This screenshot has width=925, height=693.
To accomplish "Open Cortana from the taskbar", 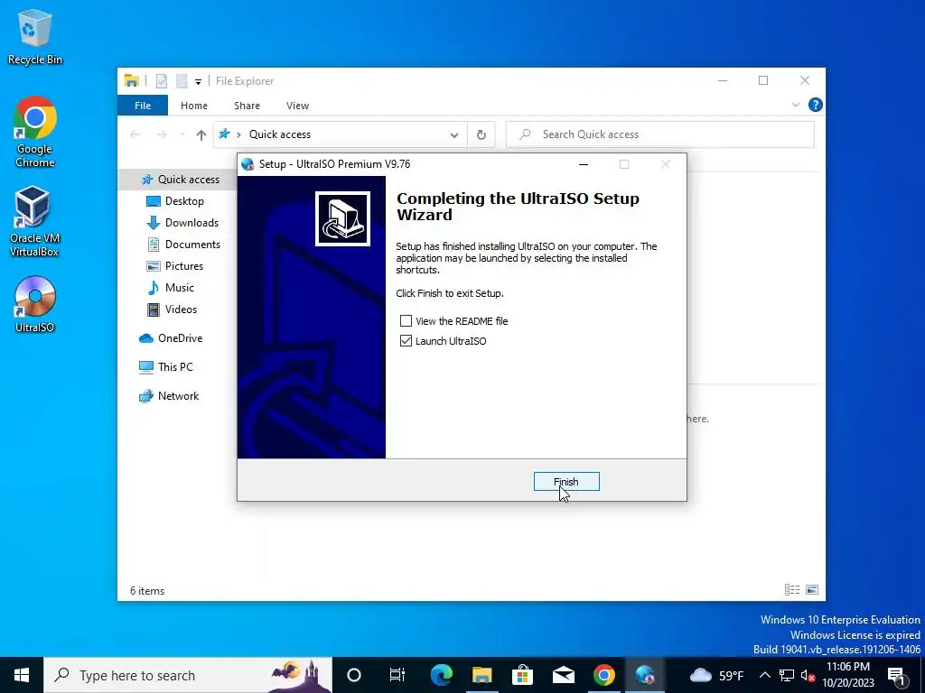I will 353,675.
